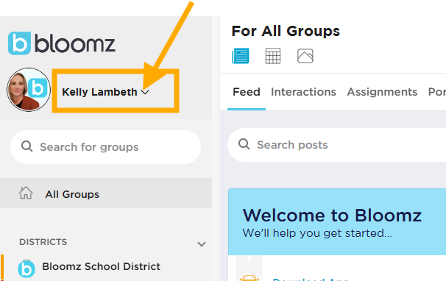Expand the Kelly Lambeth account dropdown
The width and height of the screenshot is (446, 281).
coord(105,92)
